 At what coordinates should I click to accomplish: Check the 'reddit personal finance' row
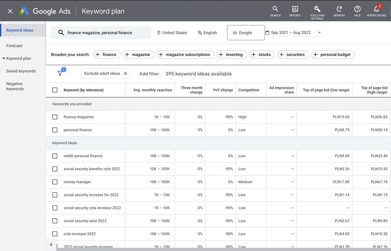click(x=55, y=156)
